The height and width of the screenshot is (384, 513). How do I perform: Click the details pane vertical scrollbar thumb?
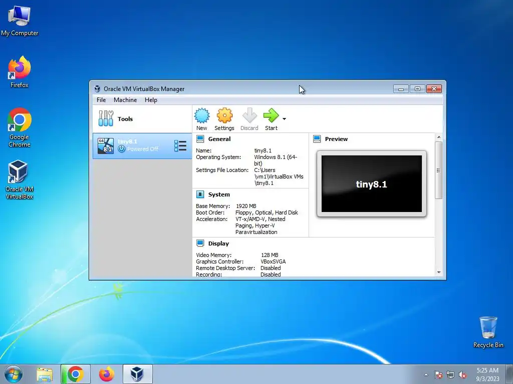[x=439, y=170]
